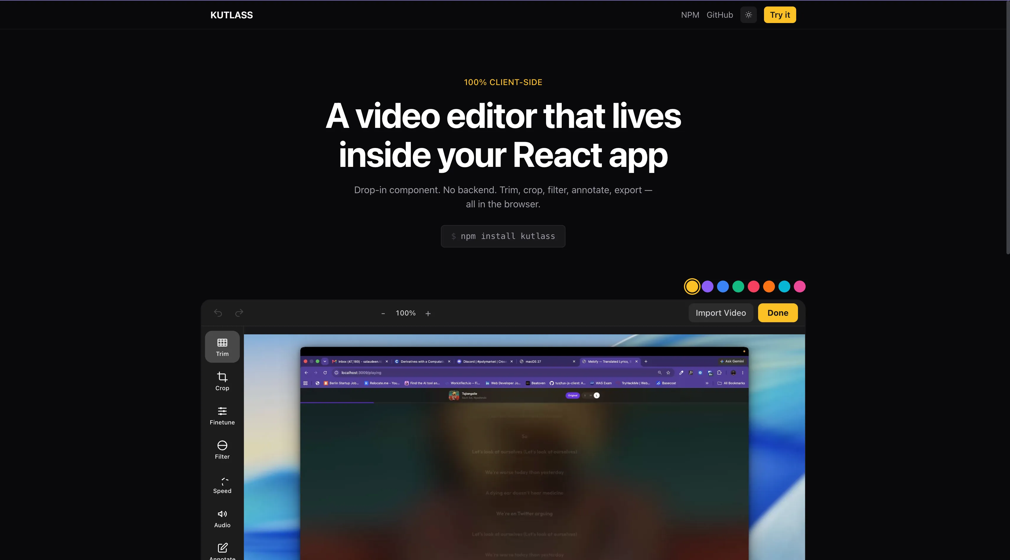The width and height of the screenshot is (1010, 560).
Task: Click 'Berlin Startup Job...' bookmark in preview
Action: click(x=341, y=383)
